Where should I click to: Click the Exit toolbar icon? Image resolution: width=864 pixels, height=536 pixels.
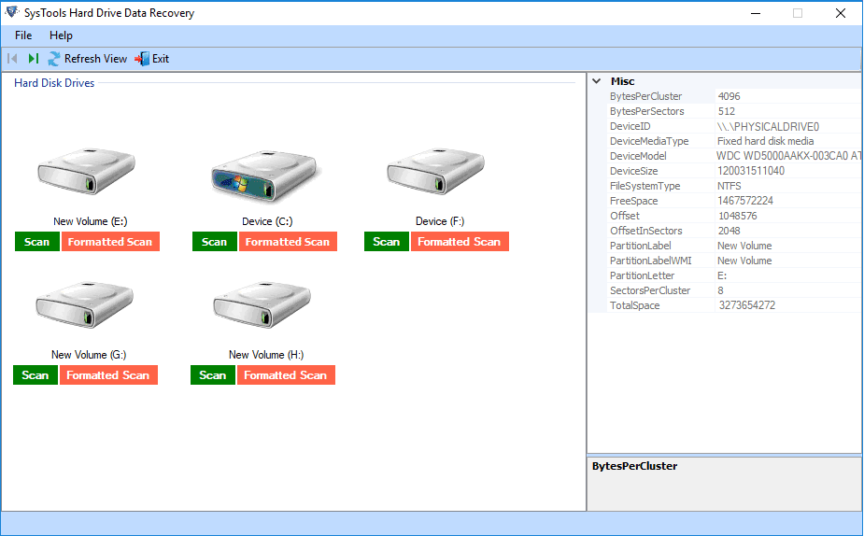pyautogui.click(x=142, y=59)
